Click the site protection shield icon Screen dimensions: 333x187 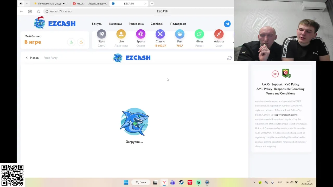coord(47,11)
